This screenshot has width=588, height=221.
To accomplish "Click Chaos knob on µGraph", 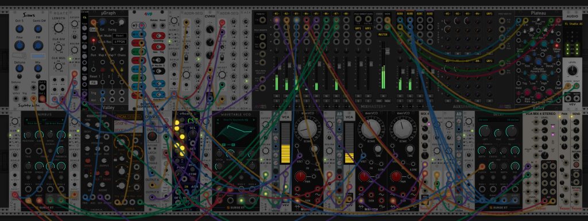I will 122,49.
